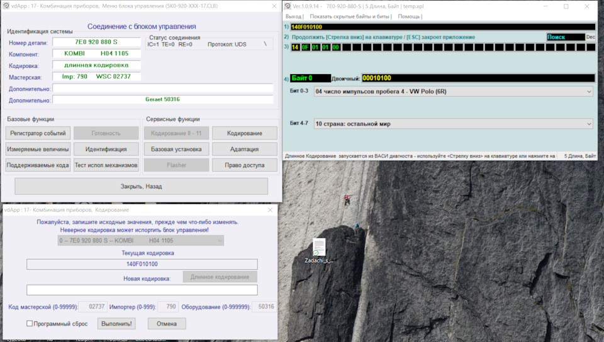
Task: Click the Поиск search field
Action: click(x=565, y=37)
